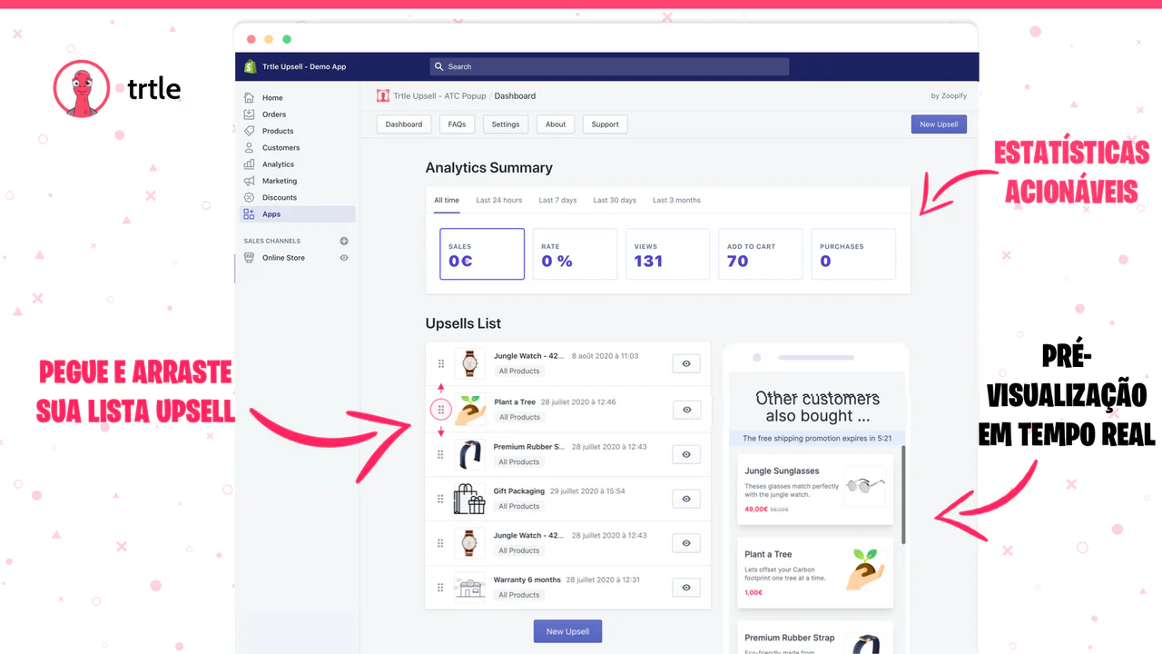Click drag handle of Premium Rubber S... row
This screenshot has height=654, width=1162.
tap(441, 454)
